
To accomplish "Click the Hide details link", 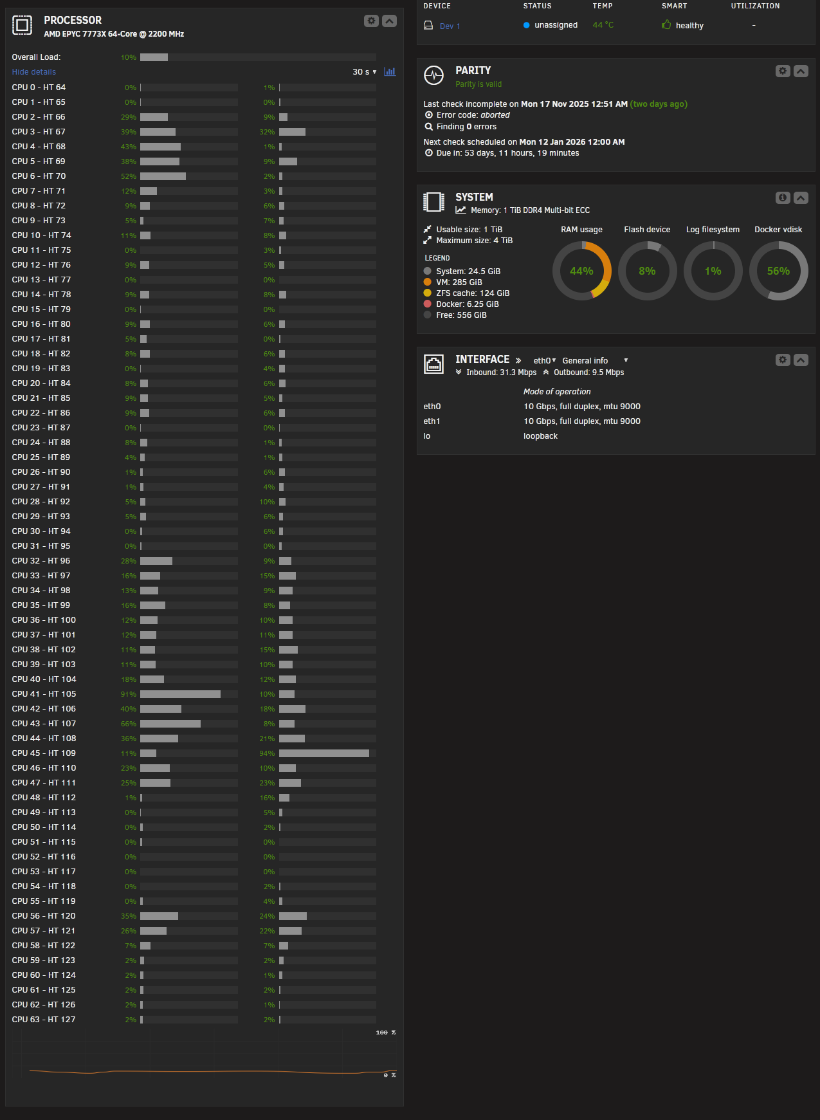I will [34, 72].
